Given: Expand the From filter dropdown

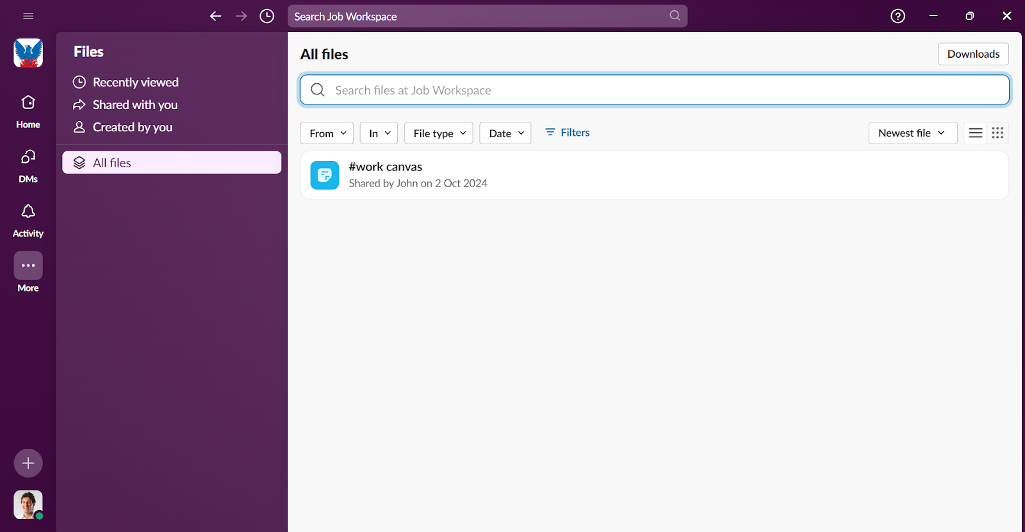Looking at the screenshot, I should 327,133.
